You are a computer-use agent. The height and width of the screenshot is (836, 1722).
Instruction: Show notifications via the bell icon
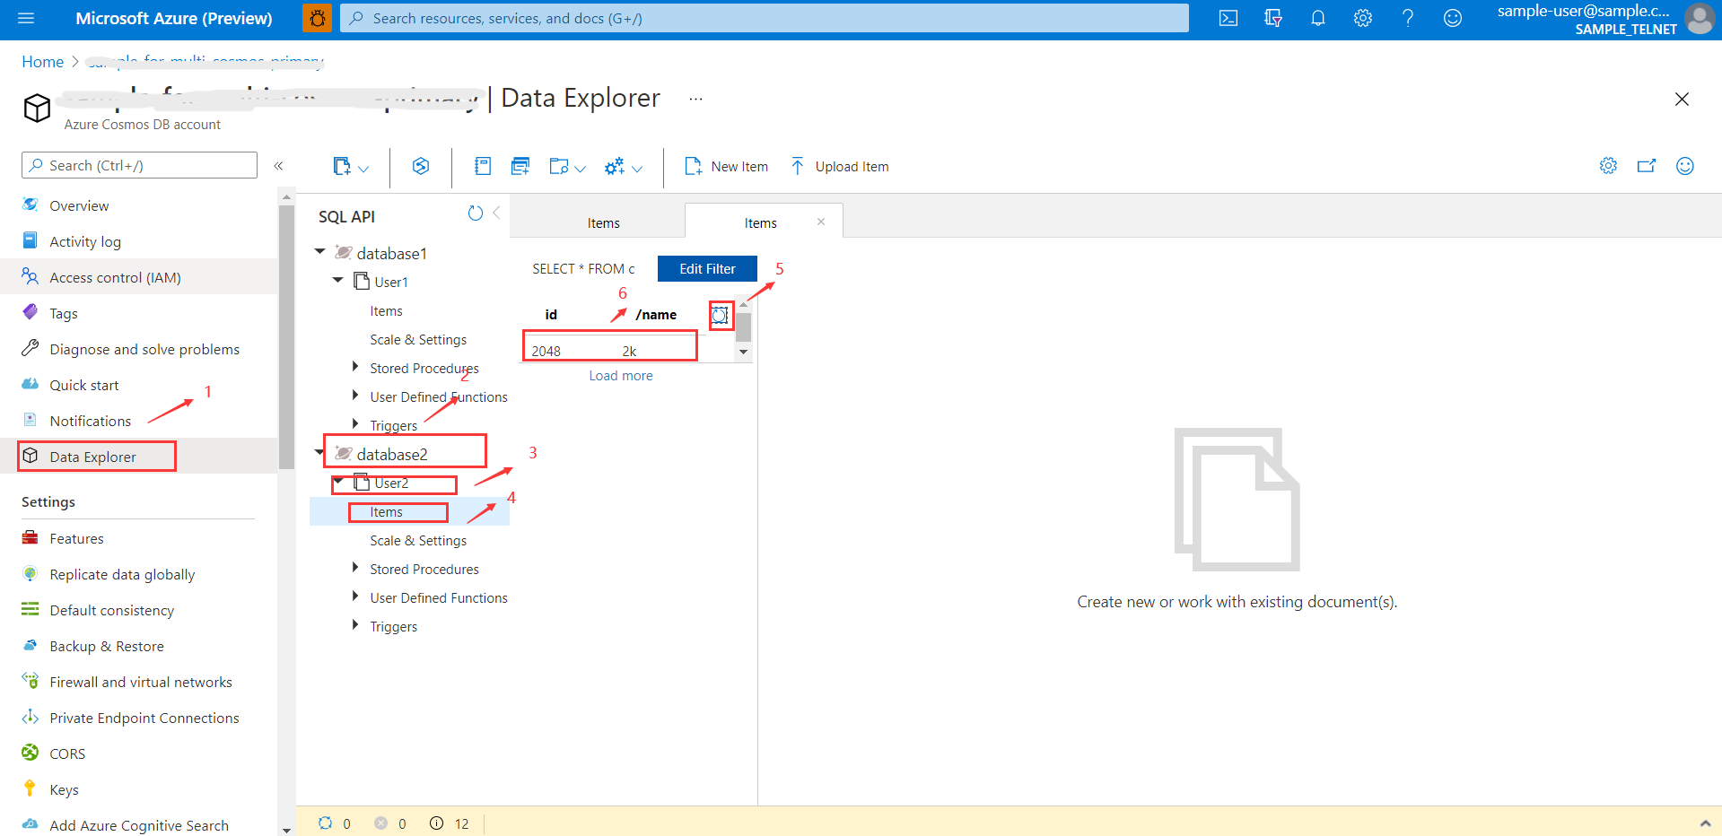point(1318,18)
